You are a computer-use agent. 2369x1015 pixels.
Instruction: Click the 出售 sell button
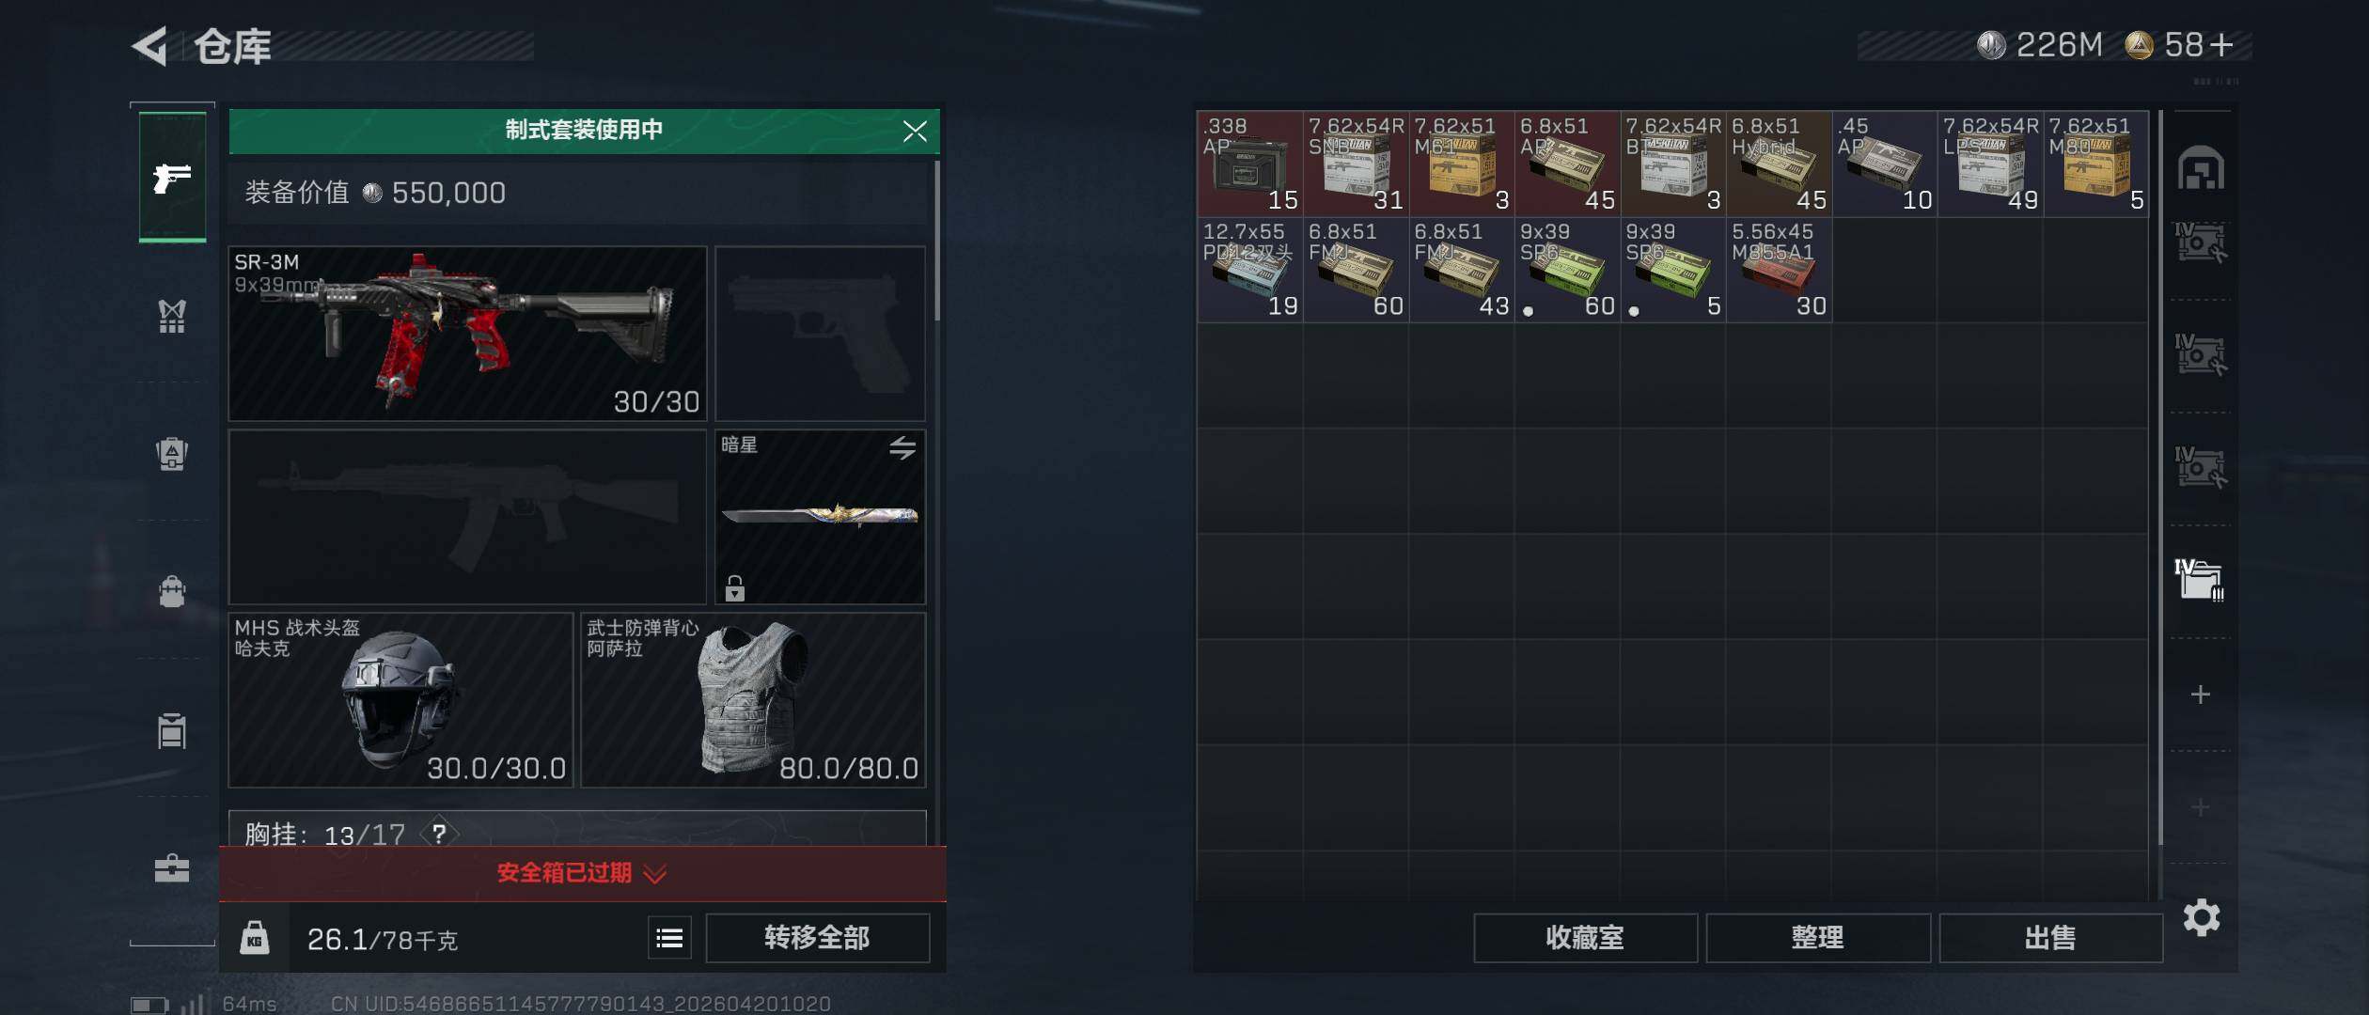pyautogui.click(x=2050, y=938)
